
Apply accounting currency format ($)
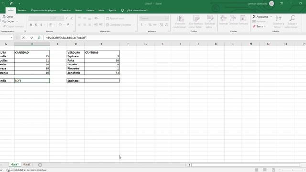pos(142,25)
